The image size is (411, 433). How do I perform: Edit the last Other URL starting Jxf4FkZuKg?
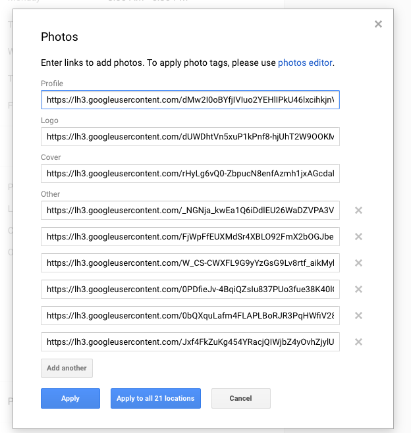[190, 342]
